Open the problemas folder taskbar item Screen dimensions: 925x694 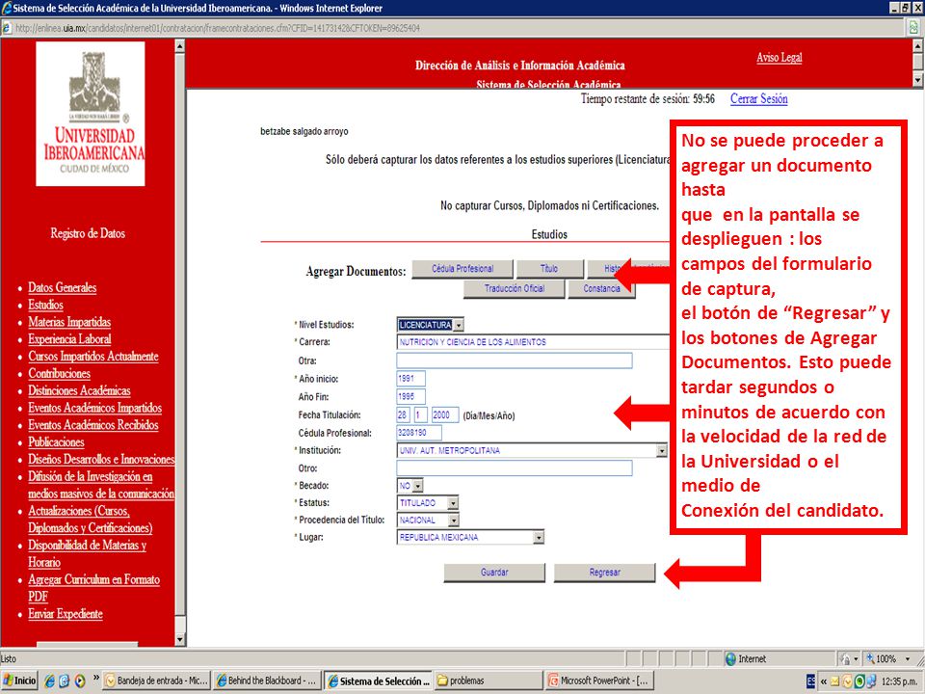(x=489, y=681)
